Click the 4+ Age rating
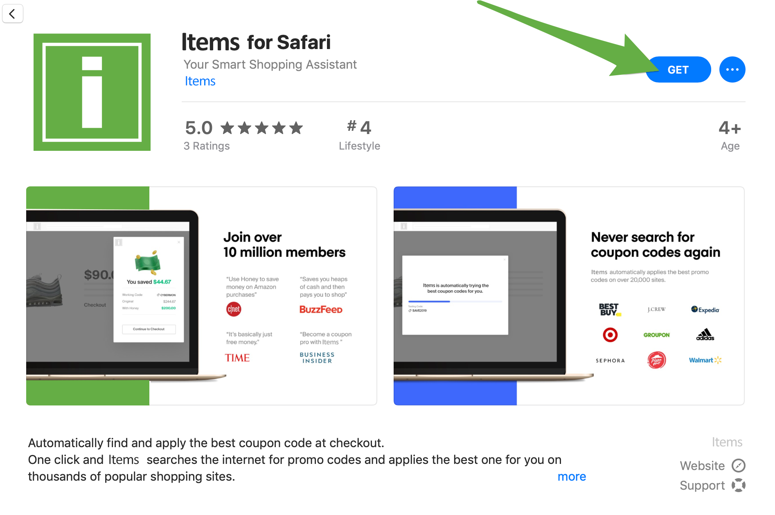 [x=730, y=135]
